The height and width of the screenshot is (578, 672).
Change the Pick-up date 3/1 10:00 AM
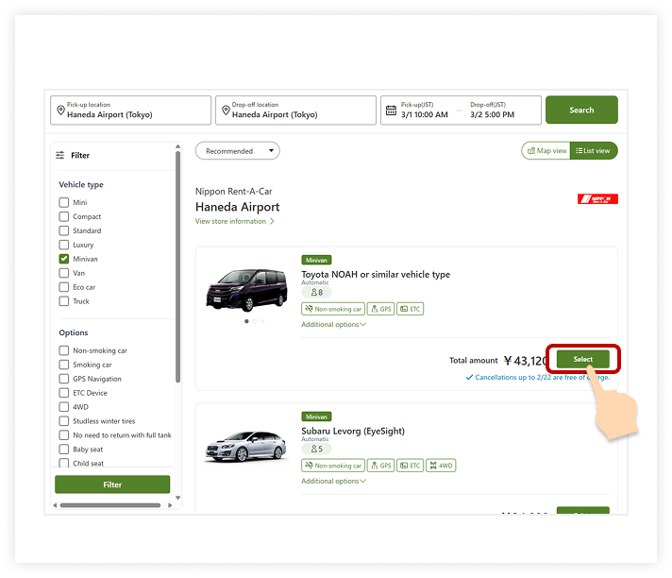click(425, 114)
